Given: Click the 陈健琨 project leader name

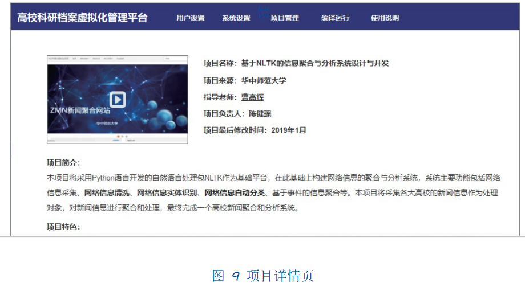Looking at the screenshot, I should [x=260, y=114].
